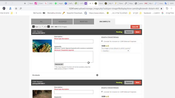Screen dimensions: 175x98
Task: Click keywords text area for first image
Action: pyautogui.click(x=74, y=57)
